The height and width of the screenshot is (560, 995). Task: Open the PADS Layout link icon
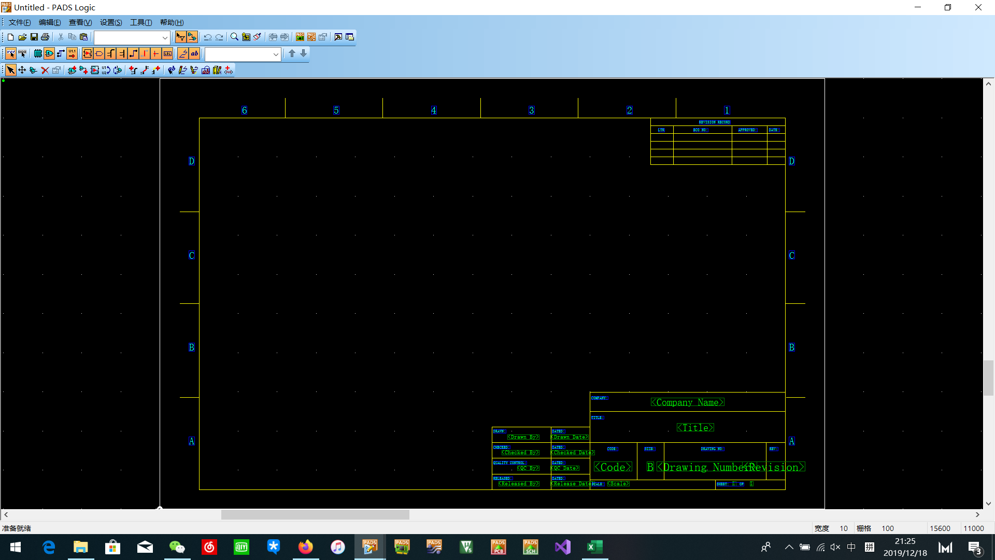click(x=300, y=37)
